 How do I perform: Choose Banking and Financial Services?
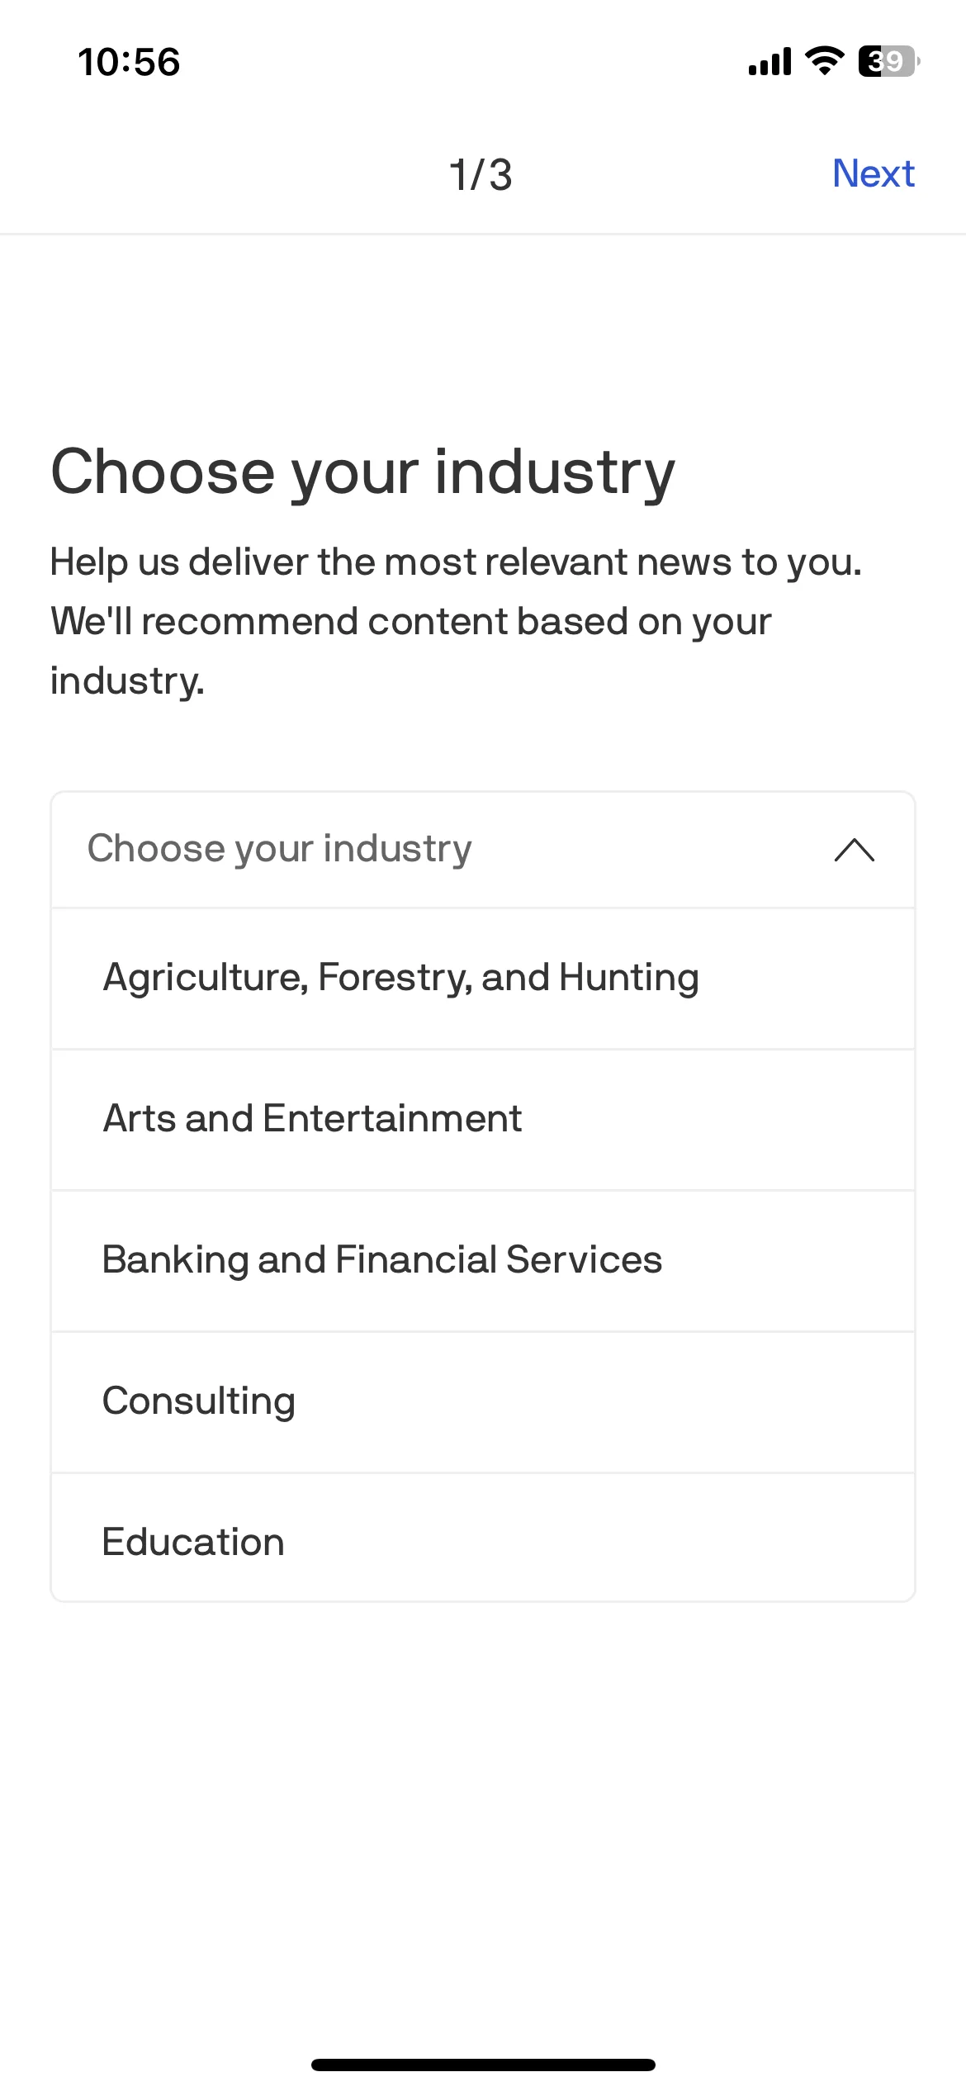pyautogui.click(x=483, y=1261)
